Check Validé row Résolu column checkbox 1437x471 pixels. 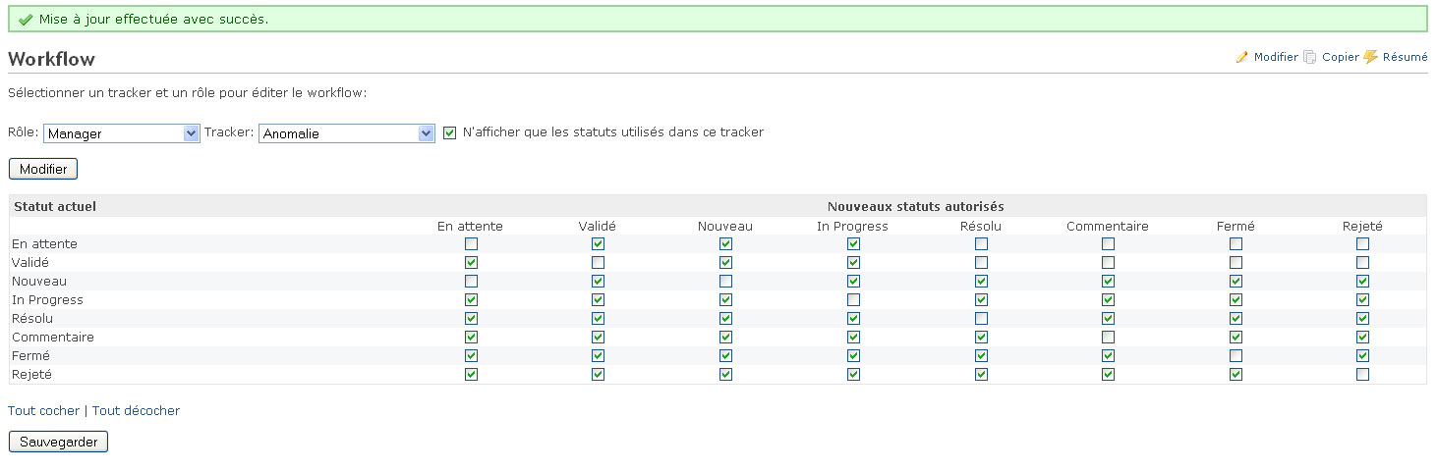coord(981,262)
